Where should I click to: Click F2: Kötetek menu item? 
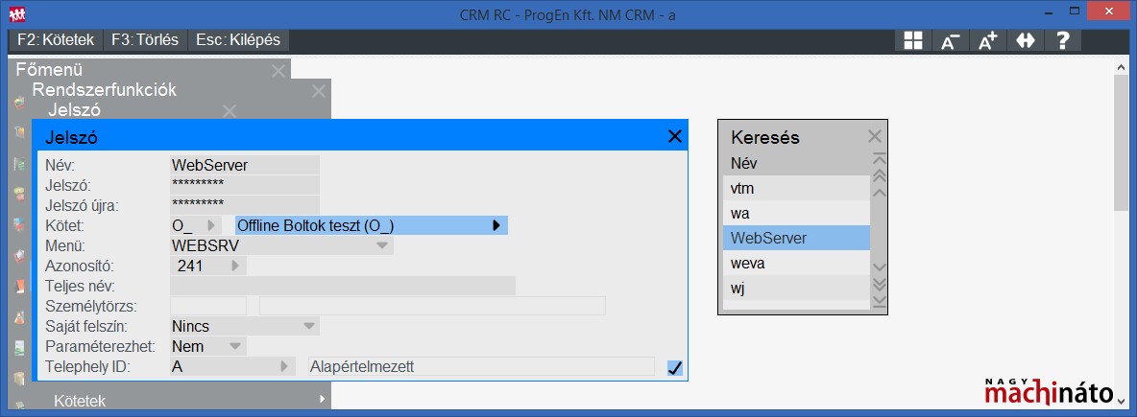tap(56, 40)
